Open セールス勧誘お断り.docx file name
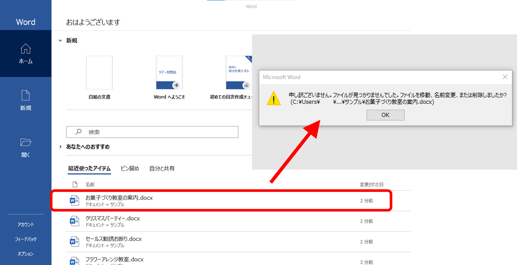This screenshot has width=517, height=265. pos(114,239)
